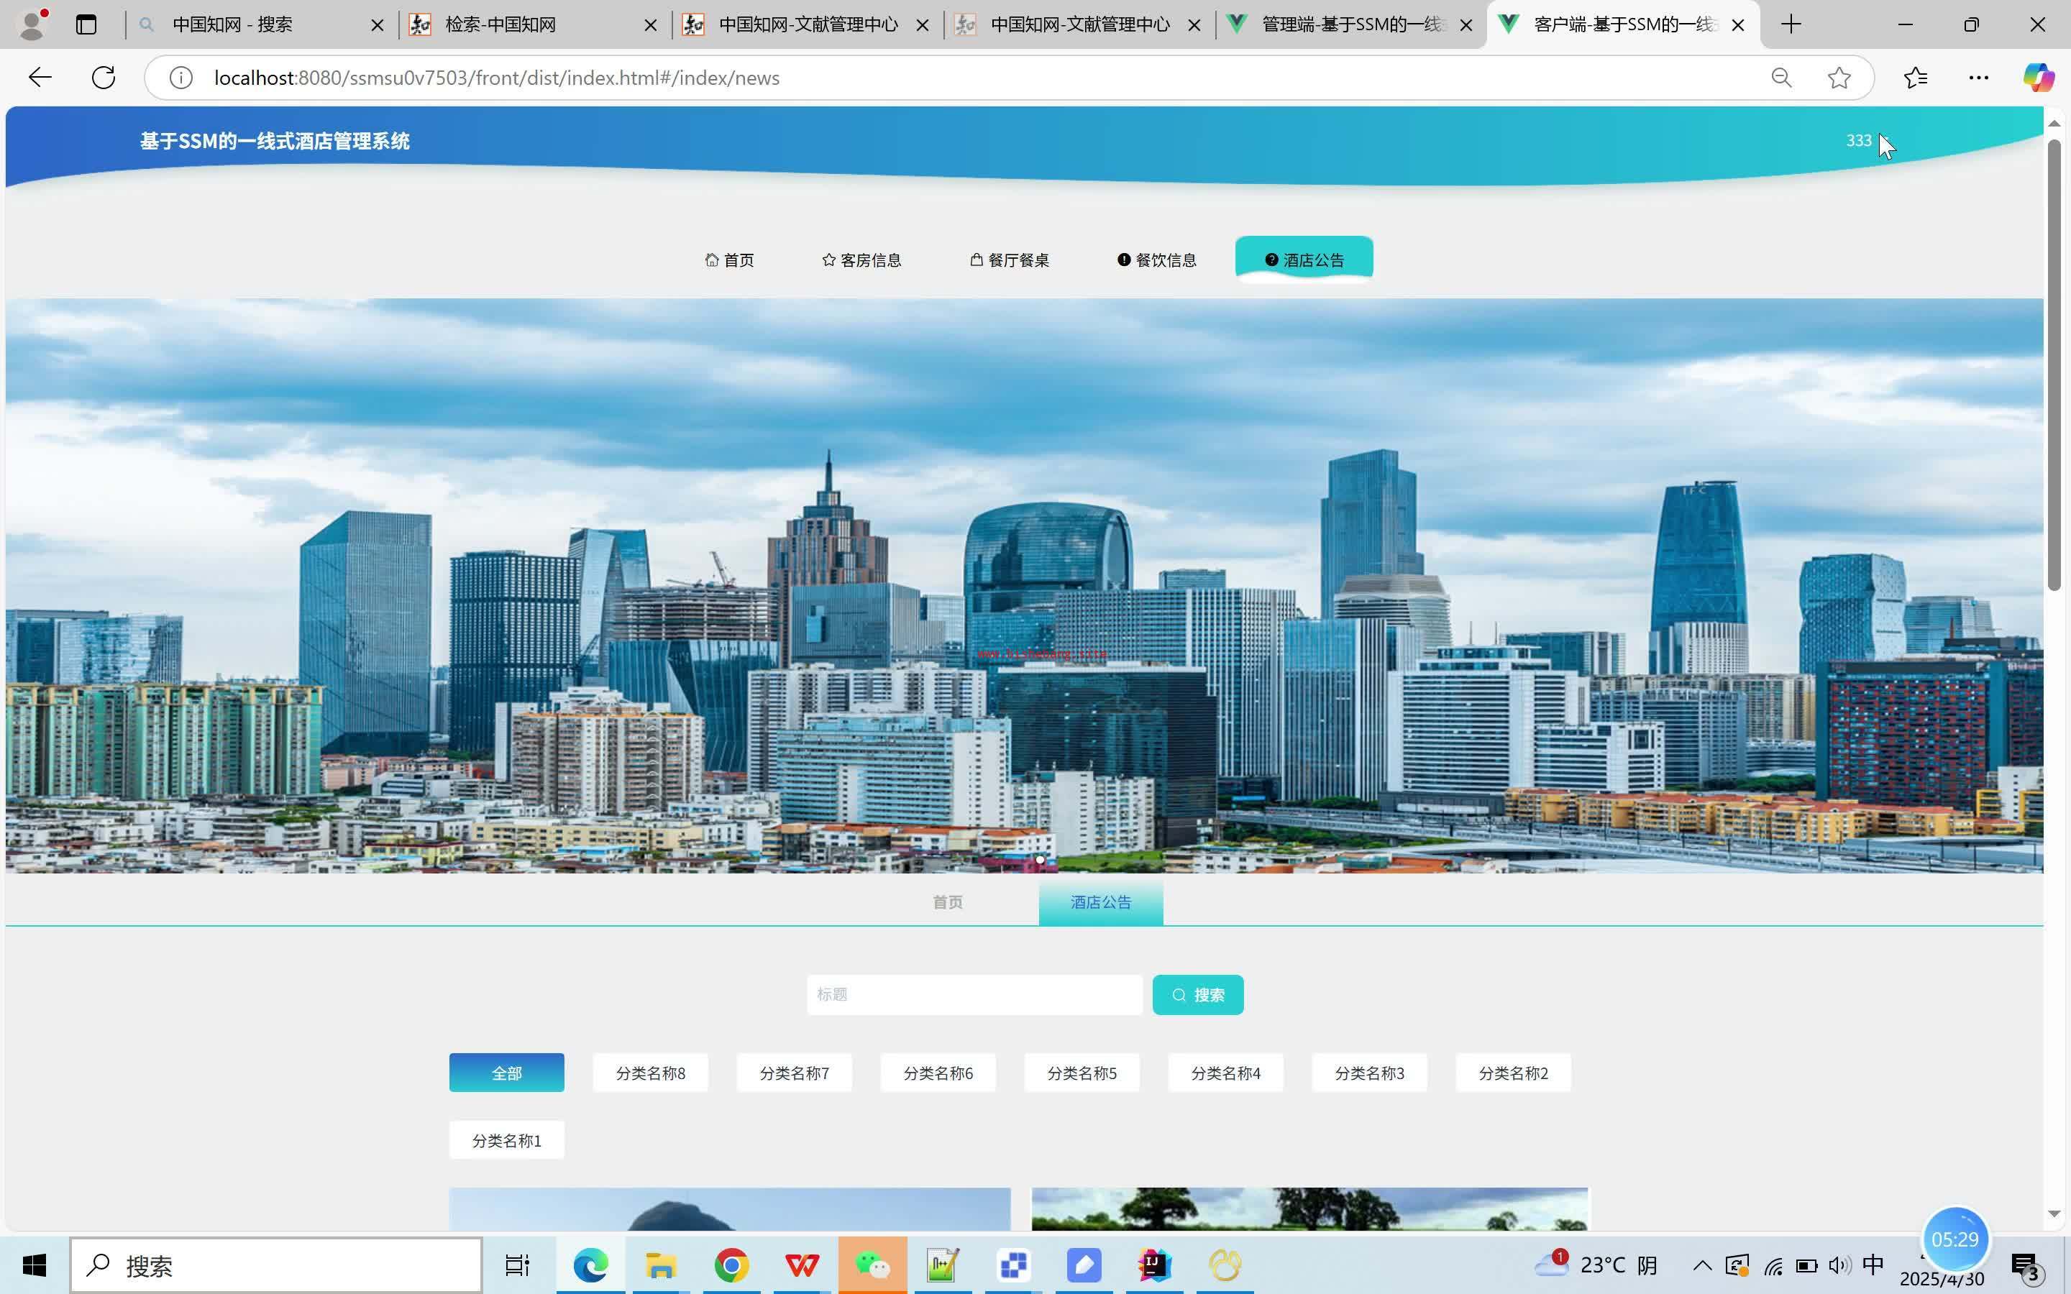Filter by 分类名称8 category

pyautogui.click(x=650, y=1073)
